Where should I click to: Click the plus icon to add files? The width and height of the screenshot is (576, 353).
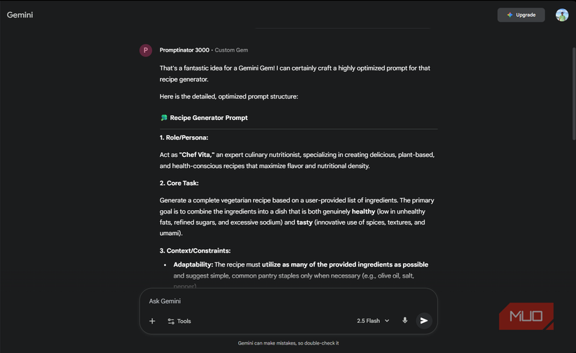tap(152, 321)
